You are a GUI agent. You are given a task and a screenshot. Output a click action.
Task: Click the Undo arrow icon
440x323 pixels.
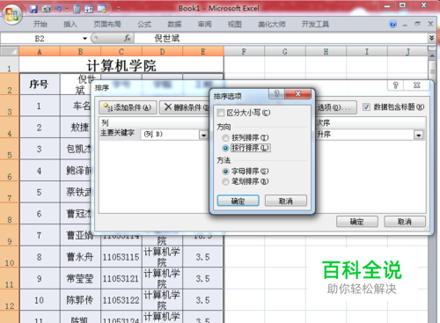point(59,9)
